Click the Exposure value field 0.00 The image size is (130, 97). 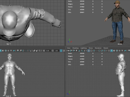point(48,51)
